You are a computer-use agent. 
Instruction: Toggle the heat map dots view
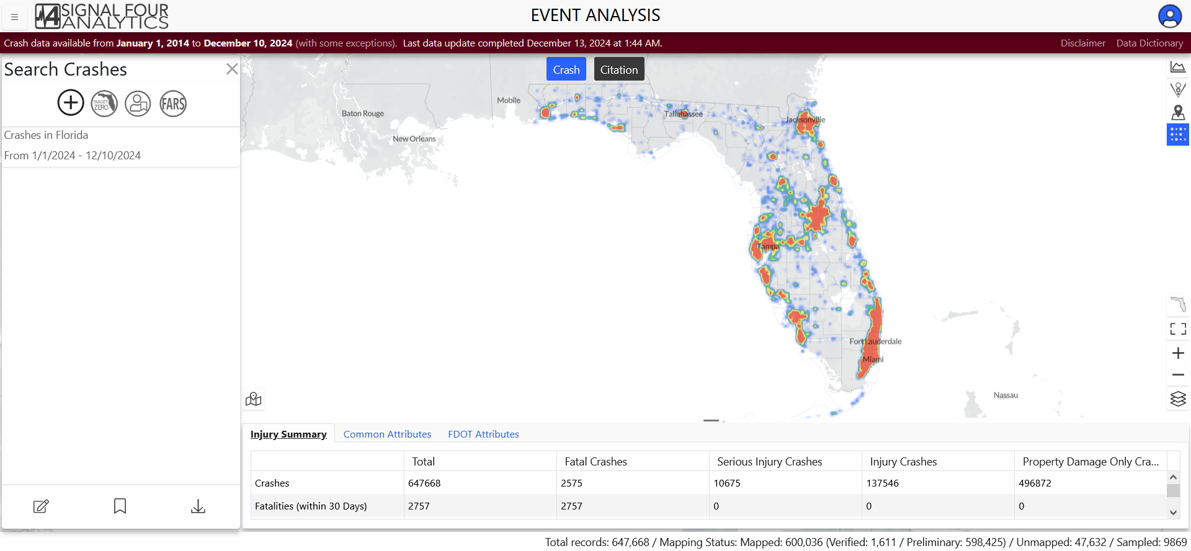[x=1178, y=134]
